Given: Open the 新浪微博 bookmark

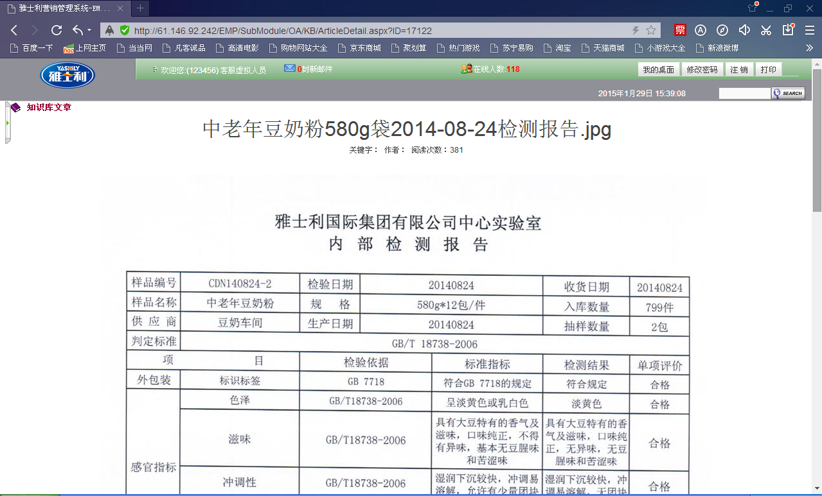Looking at the screenshot, I should tap(717, 48).
